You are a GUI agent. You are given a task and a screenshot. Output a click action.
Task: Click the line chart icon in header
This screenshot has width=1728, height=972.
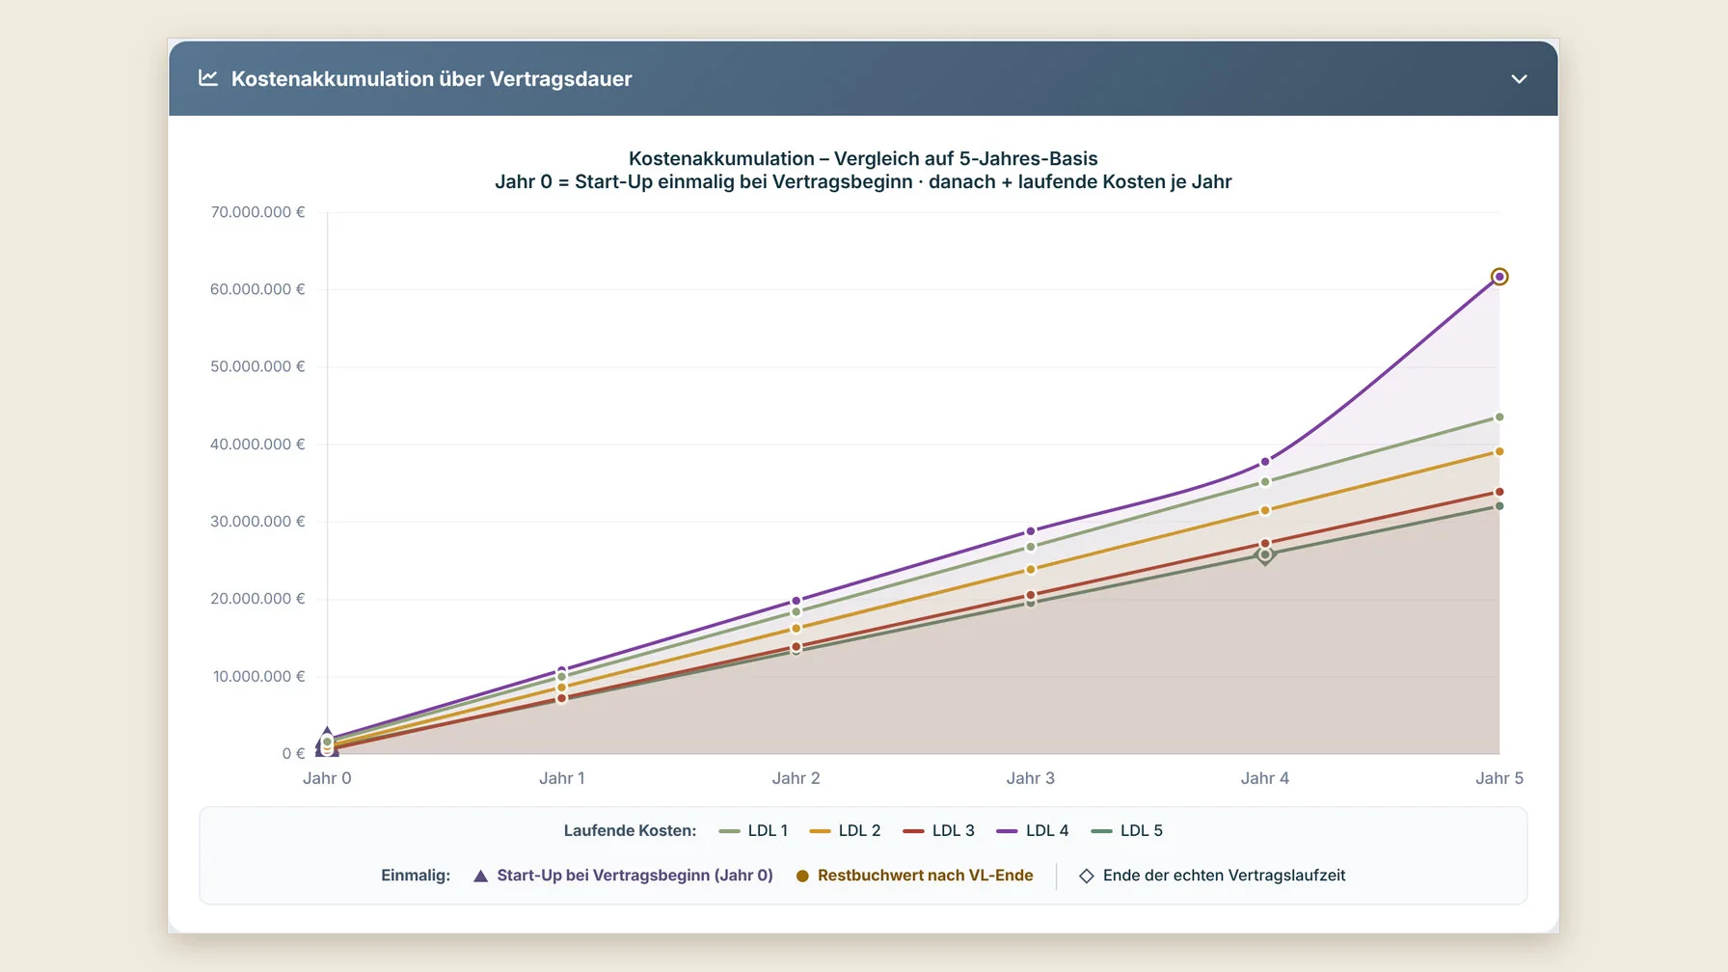pyautogui.click(x=207, y=78)
